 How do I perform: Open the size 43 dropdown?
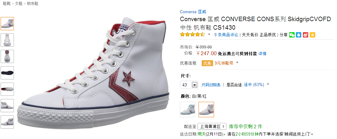click(x=189, y=85)
